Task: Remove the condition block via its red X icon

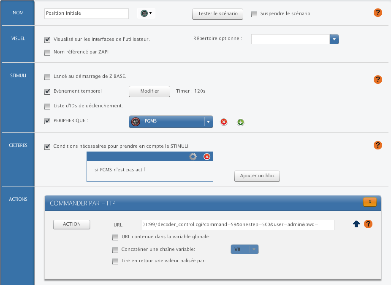Action: point(206,156)
